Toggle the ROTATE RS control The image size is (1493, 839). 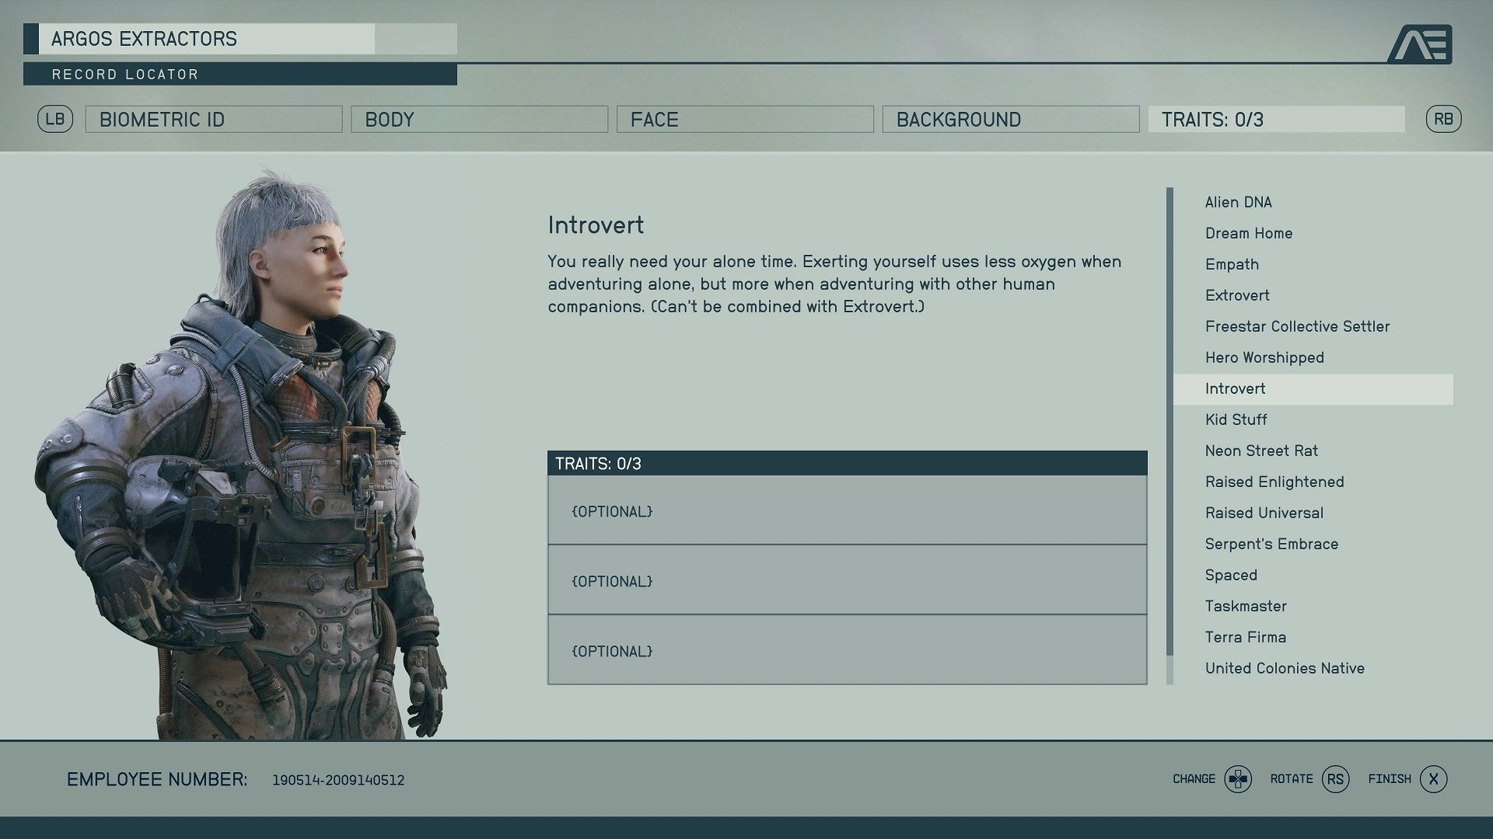pos(1334,778)
